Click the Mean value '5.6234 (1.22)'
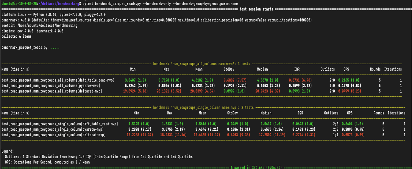 203,86
